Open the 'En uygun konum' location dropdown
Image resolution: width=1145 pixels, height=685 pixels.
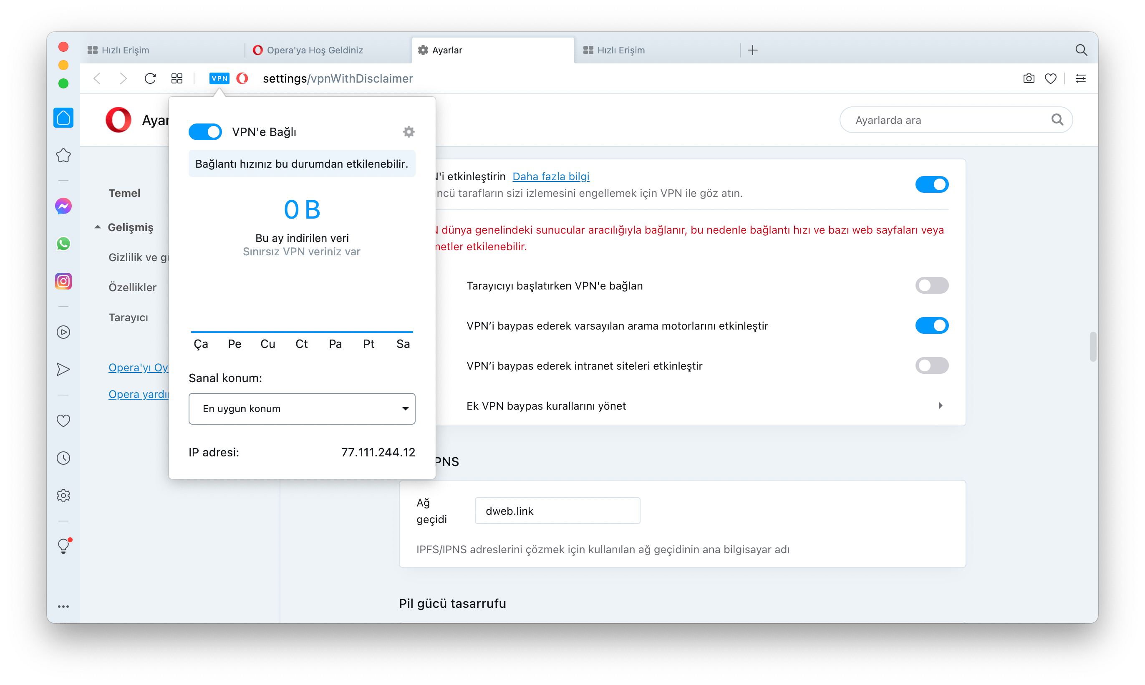click(302, 408)
